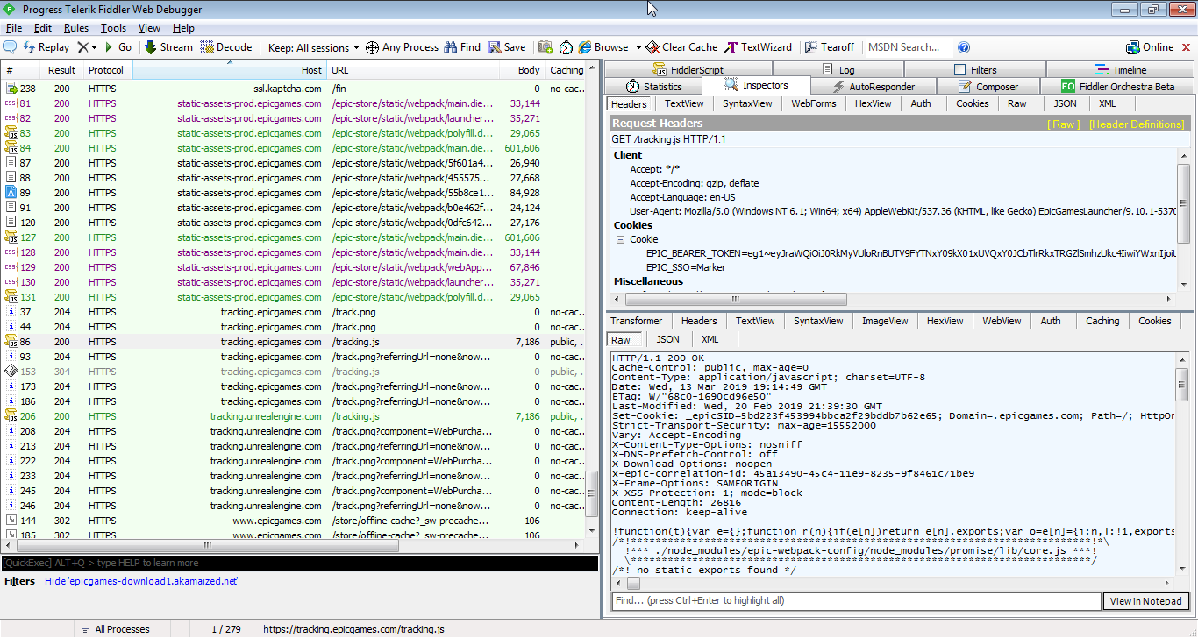Click the Hide epicgames-download1.akamaized.net filter link
Image resolution: width=1198 pixels, height=638 pixels.
[x=141, y=581]
